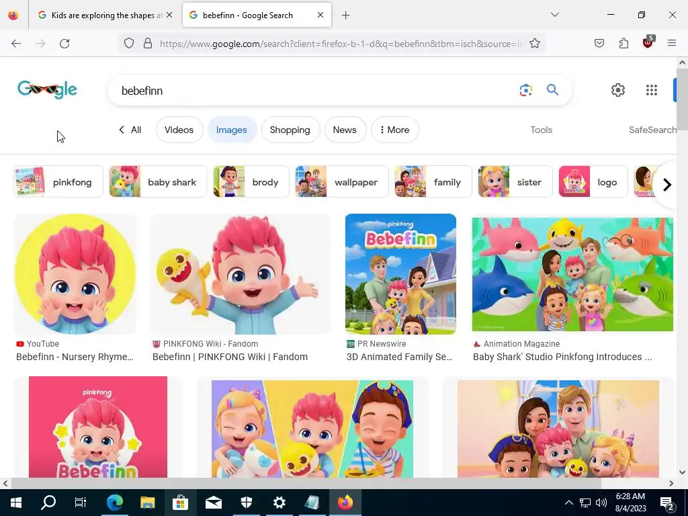Filter images by pinkfong chip
The height and width of the screenshot is (516, 688).
point(58,181)
